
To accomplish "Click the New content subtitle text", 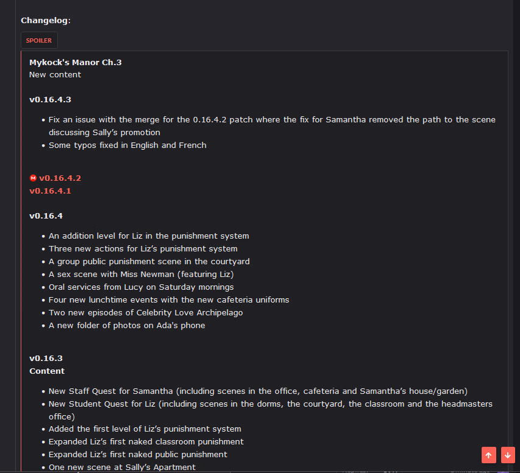I will (x=55, y=75).
